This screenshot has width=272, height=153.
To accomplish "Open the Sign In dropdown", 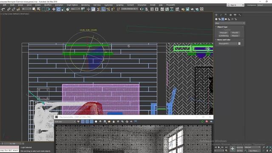I will click(x=235, y=5).
